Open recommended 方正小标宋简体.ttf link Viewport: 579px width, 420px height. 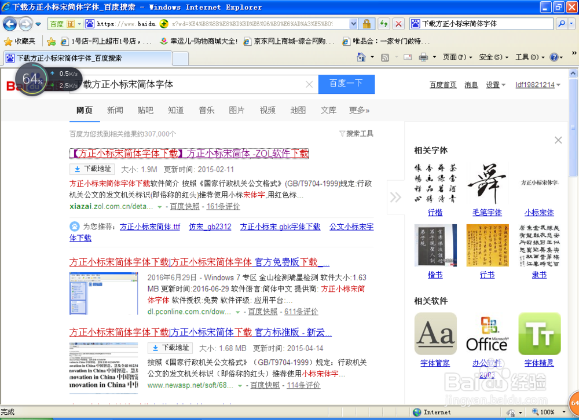point(150,227)
